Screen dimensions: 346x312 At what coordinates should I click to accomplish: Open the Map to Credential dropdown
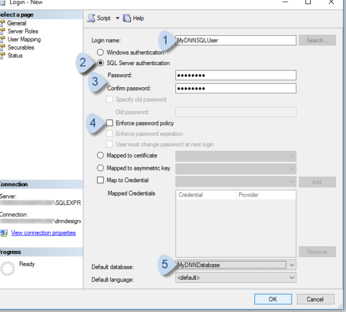[x=236, y=182]
